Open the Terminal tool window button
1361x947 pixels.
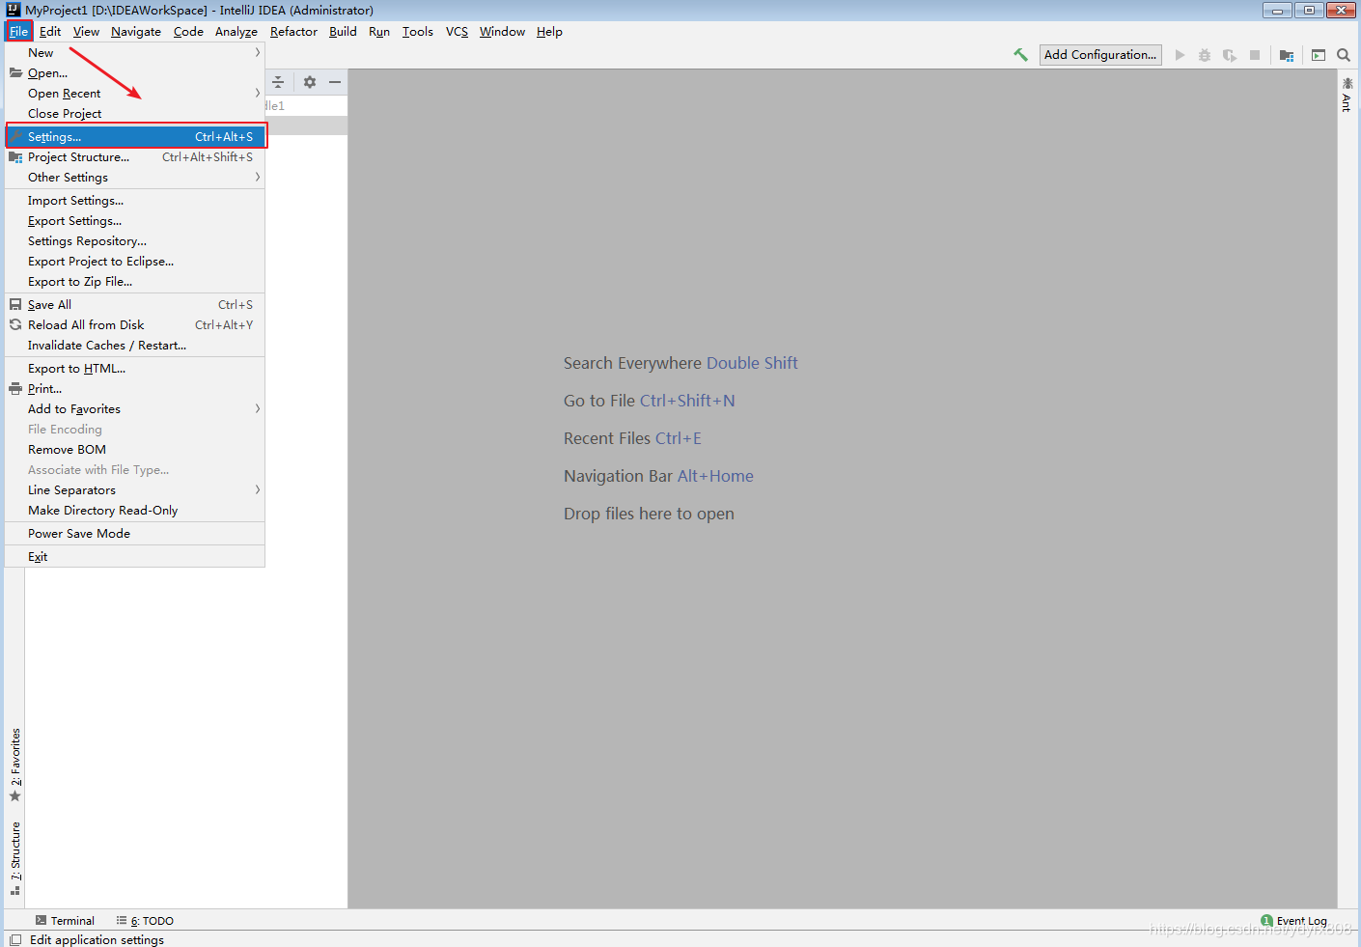65,920
